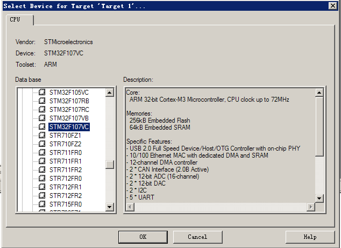The height and width of the screenshot is (248, 341).
Task: Confirm device selection with OK
Action: 143,237
